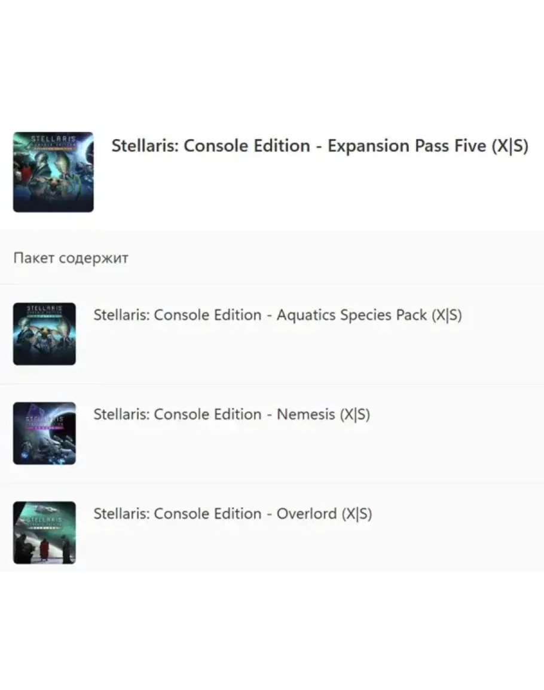This screenshot has height=690, width=544.
Task: Click "Expansion Pass Five" in the header title
Action: [x=407, y=146]
